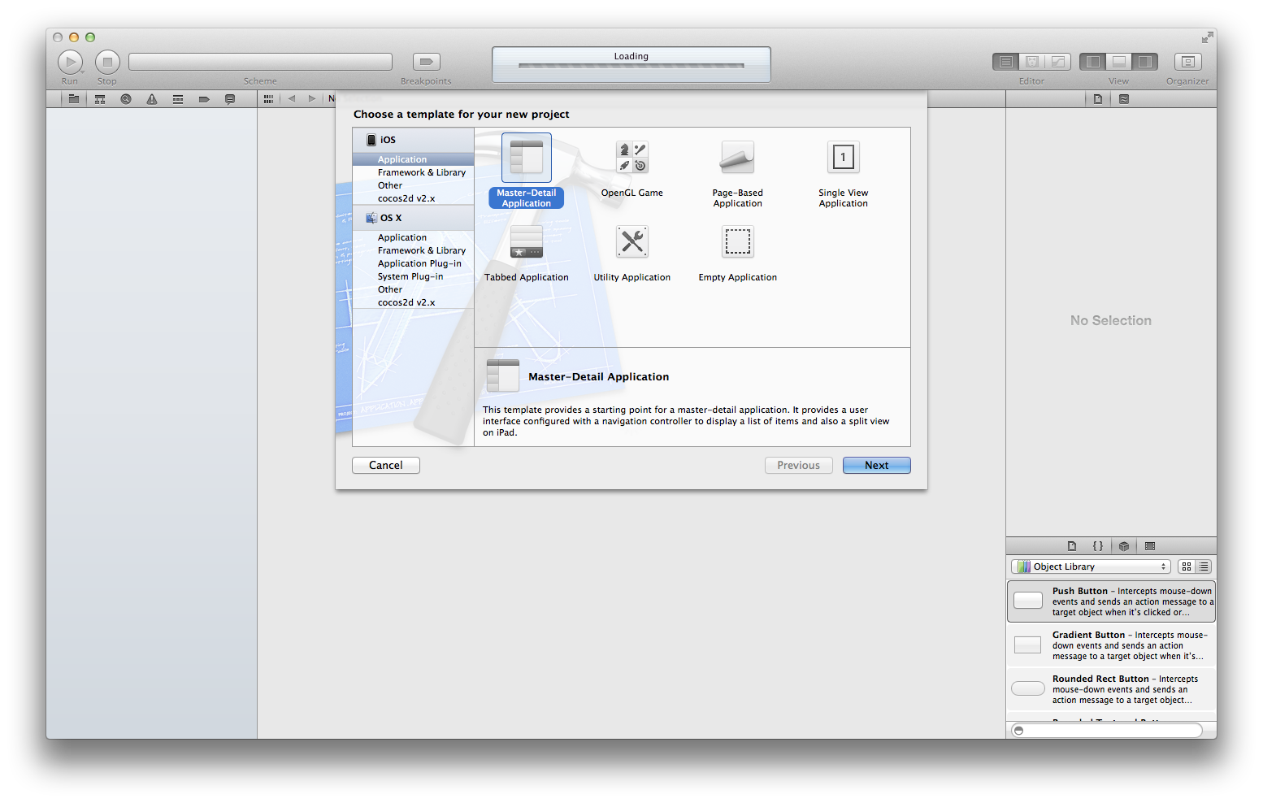The width and height of the screenshot is (1263, 803).
Task: Toggle the Utilities pane view button
Action: click(1145, 62)
